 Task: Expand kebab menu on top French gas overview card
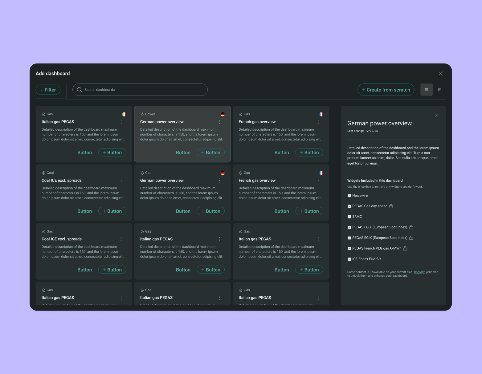pos(318,122)
